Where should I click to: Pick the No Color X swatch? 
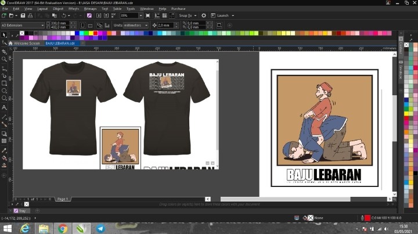pyautogui.click(x=22, y=33)
